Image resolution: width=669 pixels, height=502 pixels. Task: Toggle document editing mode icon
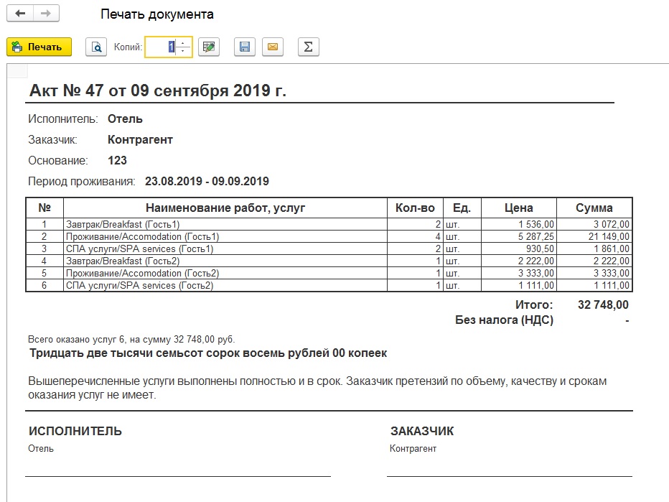click(x=209, y=47)
